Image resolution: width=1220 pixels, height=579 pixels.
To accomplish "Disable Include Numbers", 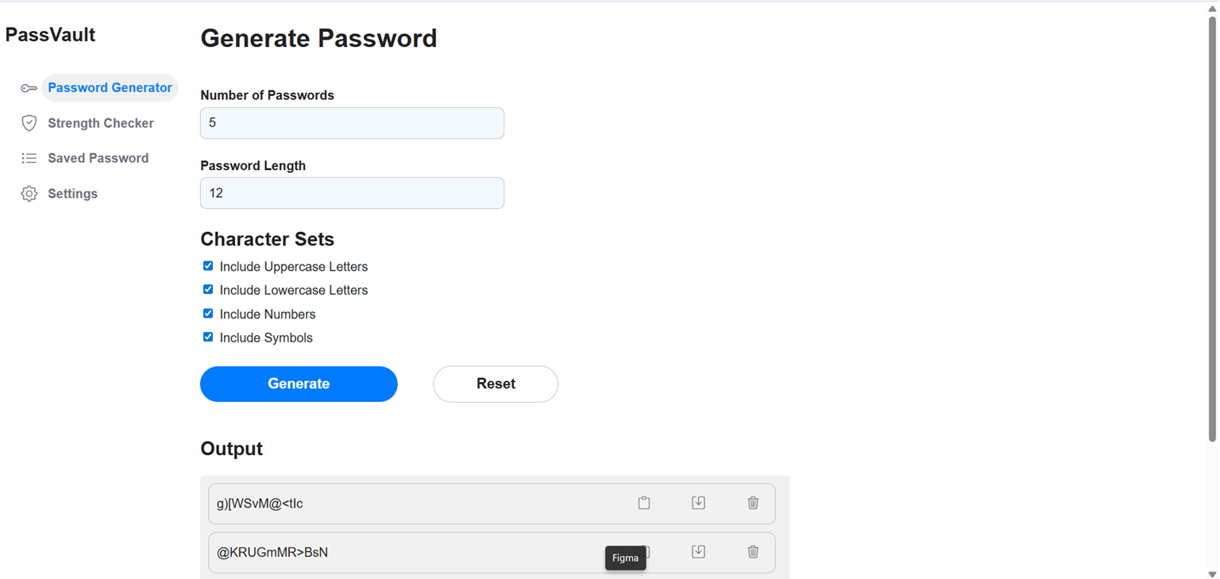I will [x=207, y=313].
